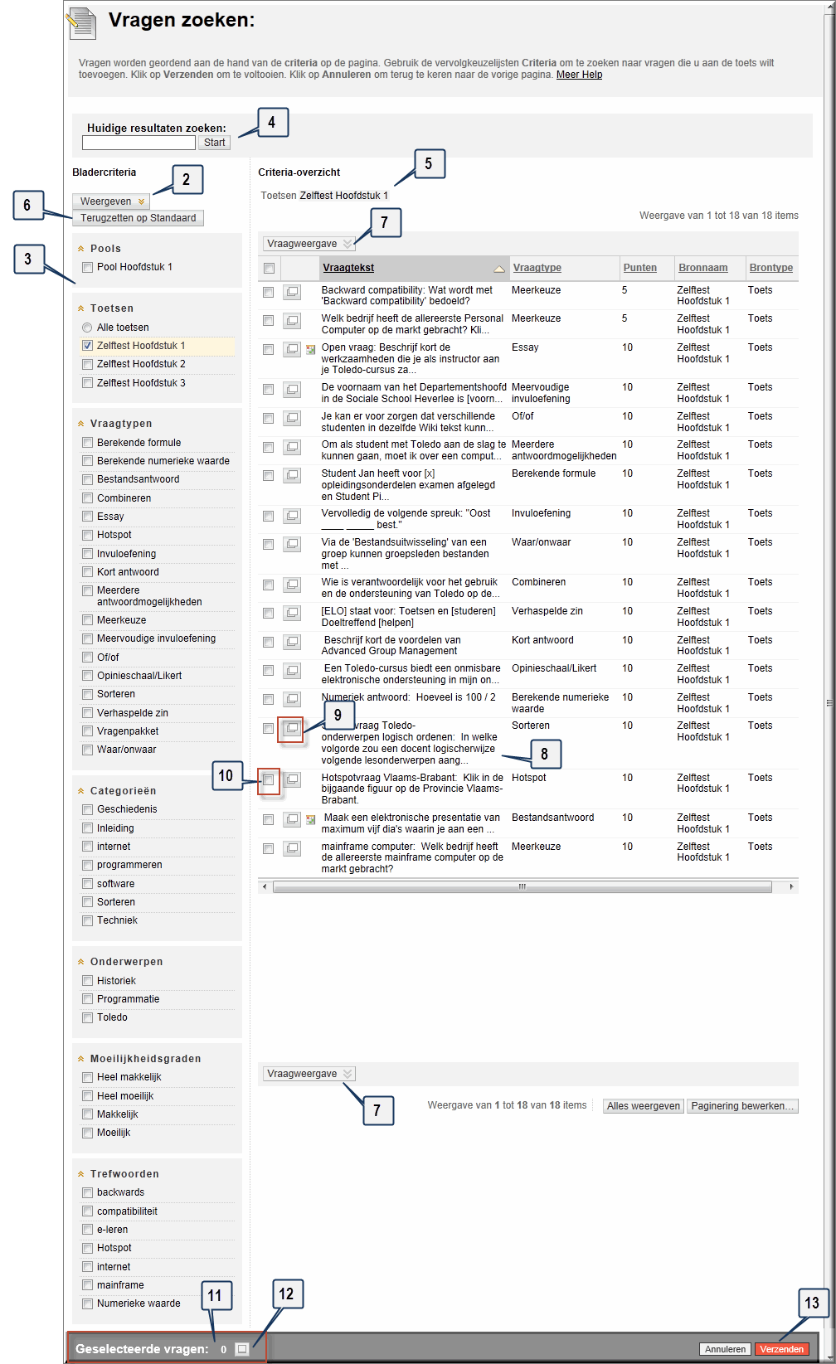Sort table by 'Punten' column
Image resolution: width=836 pixels, height=1364 pixels.
click(639, 268)
